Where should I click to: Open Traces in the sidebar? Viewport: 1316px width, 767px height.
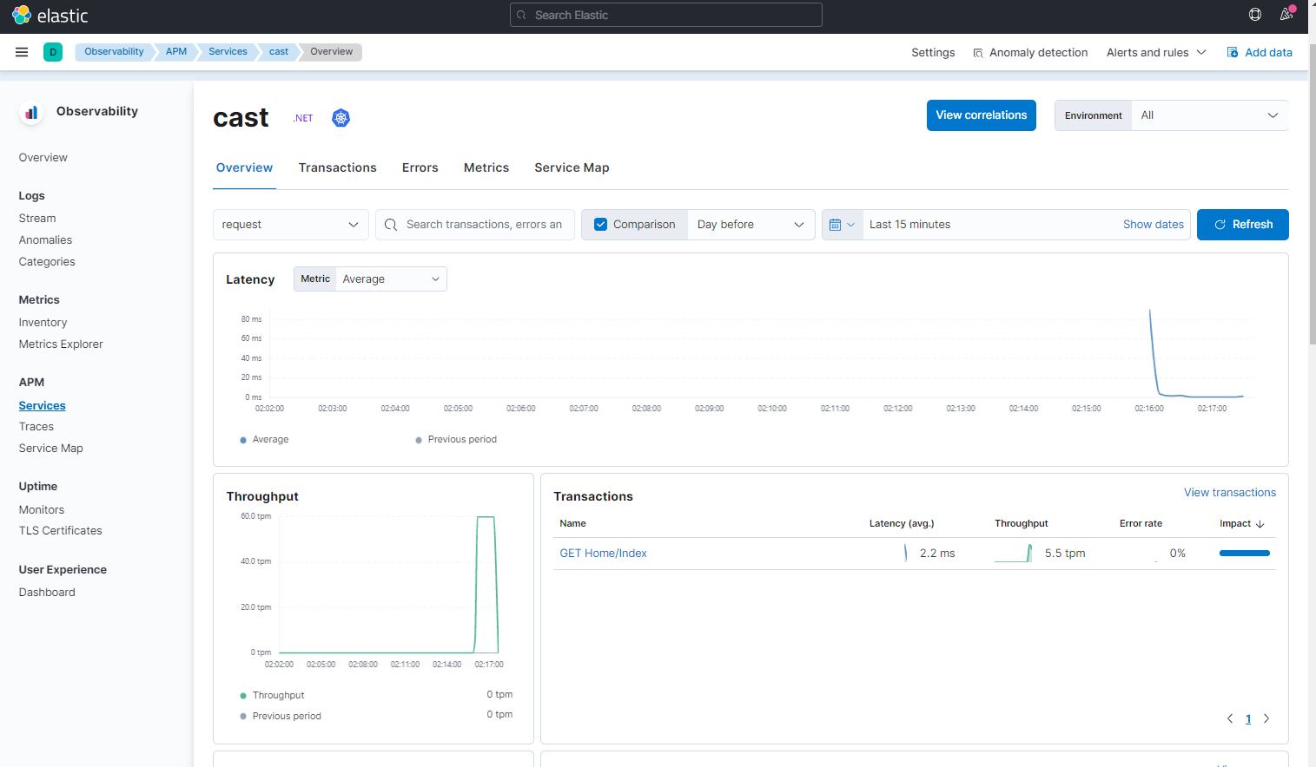36,427
